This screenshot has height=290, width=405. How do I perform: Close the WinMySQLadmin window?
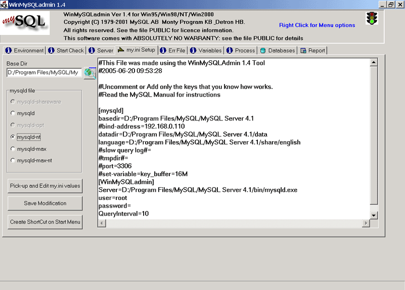tap(400, 5)
